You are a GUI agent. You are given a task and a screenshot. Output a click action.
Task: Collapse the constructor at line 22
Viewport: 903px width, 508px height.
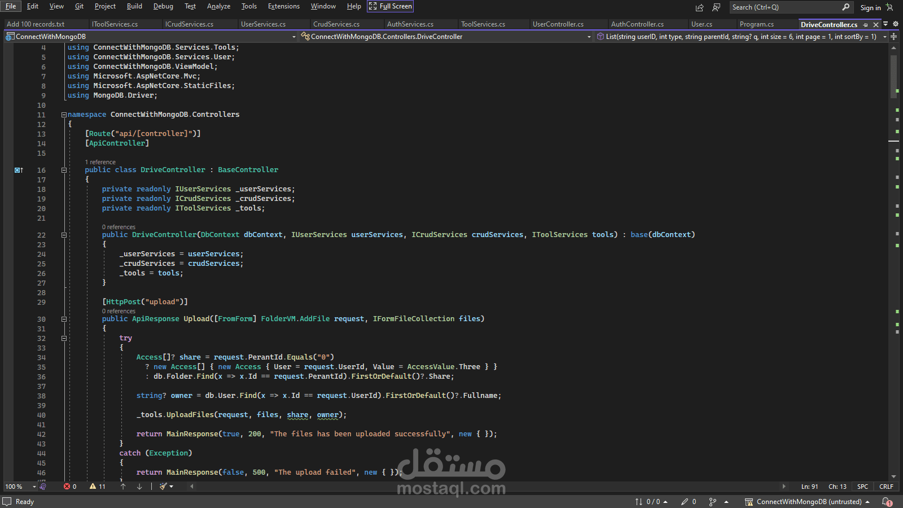pyautogui.click(x=64, y=235)
